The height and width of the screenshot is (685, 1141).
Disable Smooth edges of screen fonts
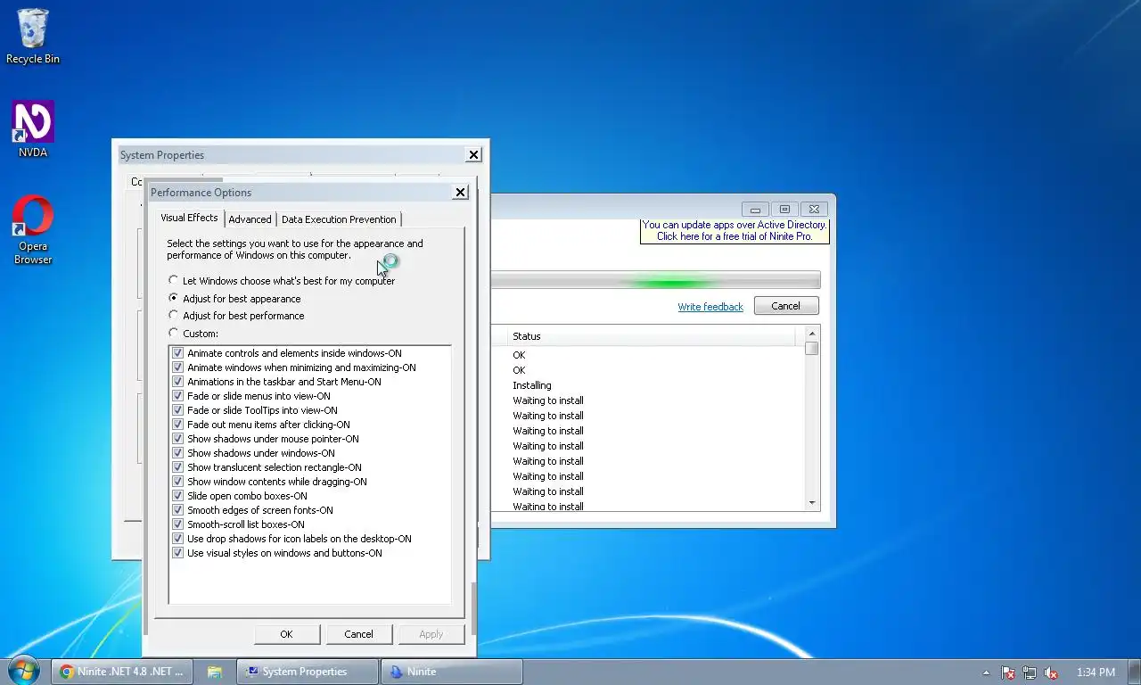pyautogui.click(x=177, y=510)
